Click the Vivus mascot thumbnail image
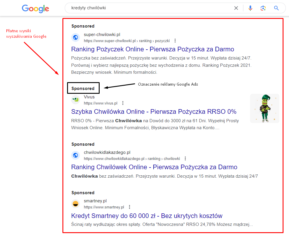The height and width of the screenshot is (236, 289). (265, 108)
